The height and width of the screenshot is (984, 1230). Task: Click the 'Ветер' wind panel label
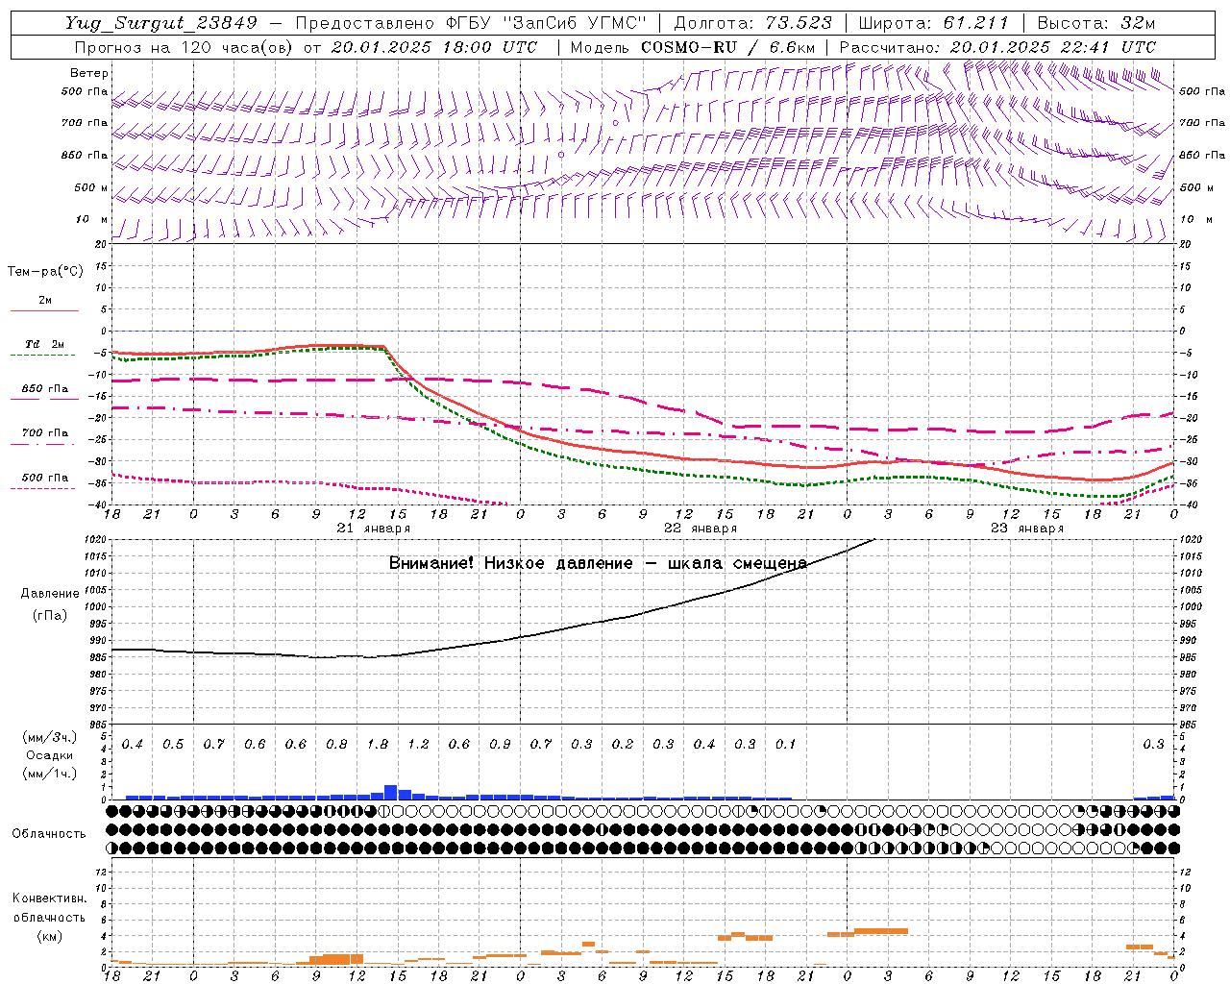coord(89,73)
